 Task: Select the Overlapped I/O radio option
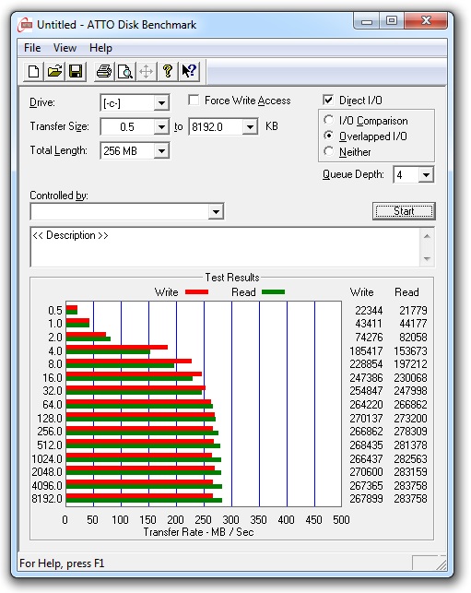[329, 136]
